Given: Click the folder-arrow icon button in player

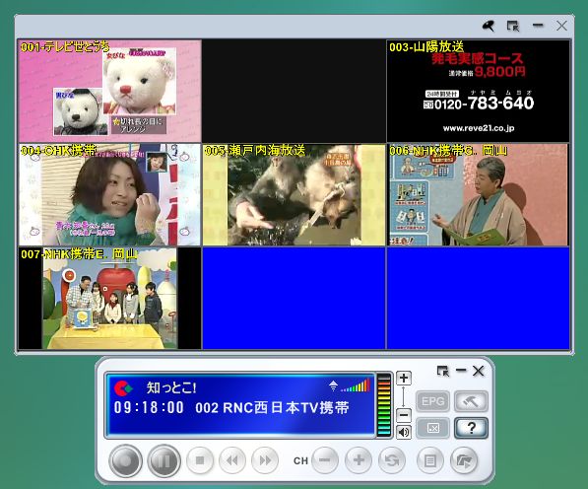Looking at the screenshot, I should pyautogui.click(x=464, y=460).
